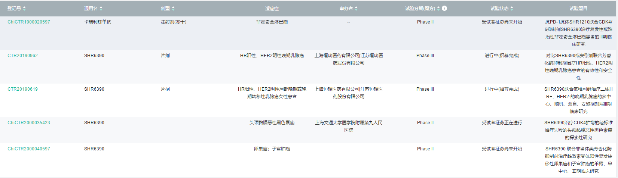618x178 pixels.
Task: Sort the table by 通用名 arrows
Action: click(x=101, y=9)
